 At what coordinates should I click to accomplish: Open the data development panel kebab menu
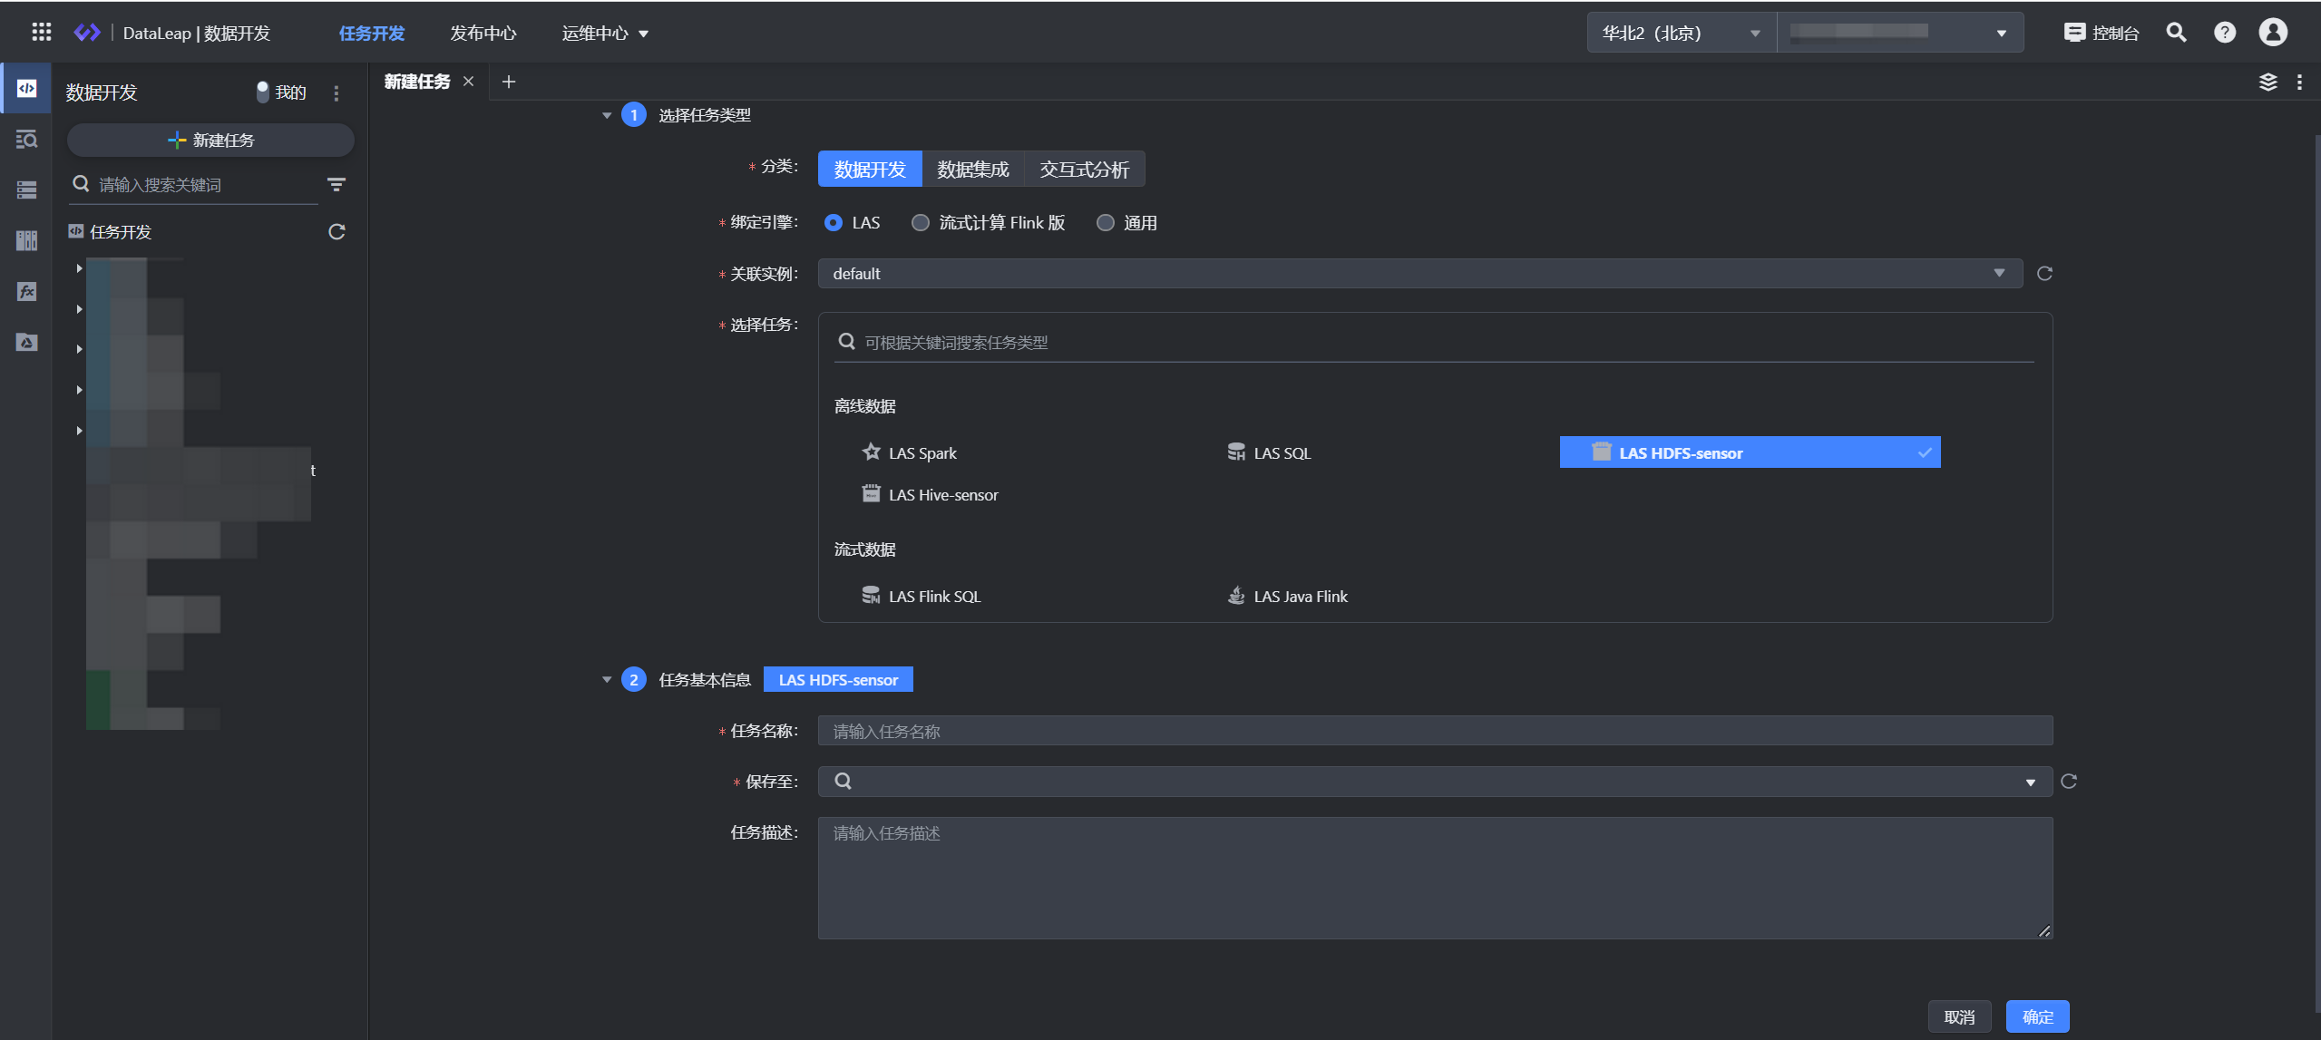coord(336,93)
